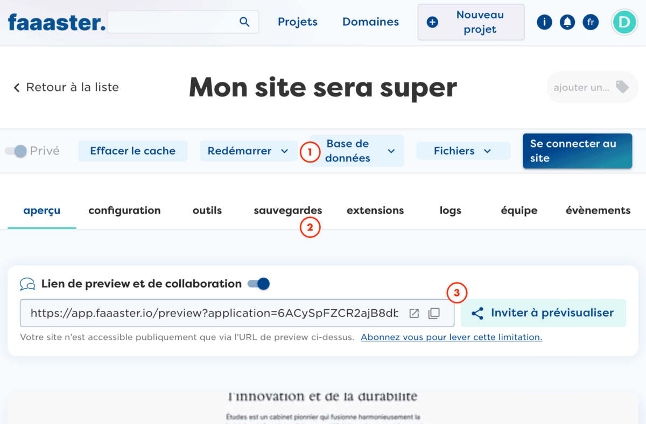Viewport: 646px width, 424px height.
Task: Follow the Abonnez vous pour lever cette limitation link
Action: pyautogui.click(x=451, y=337)
